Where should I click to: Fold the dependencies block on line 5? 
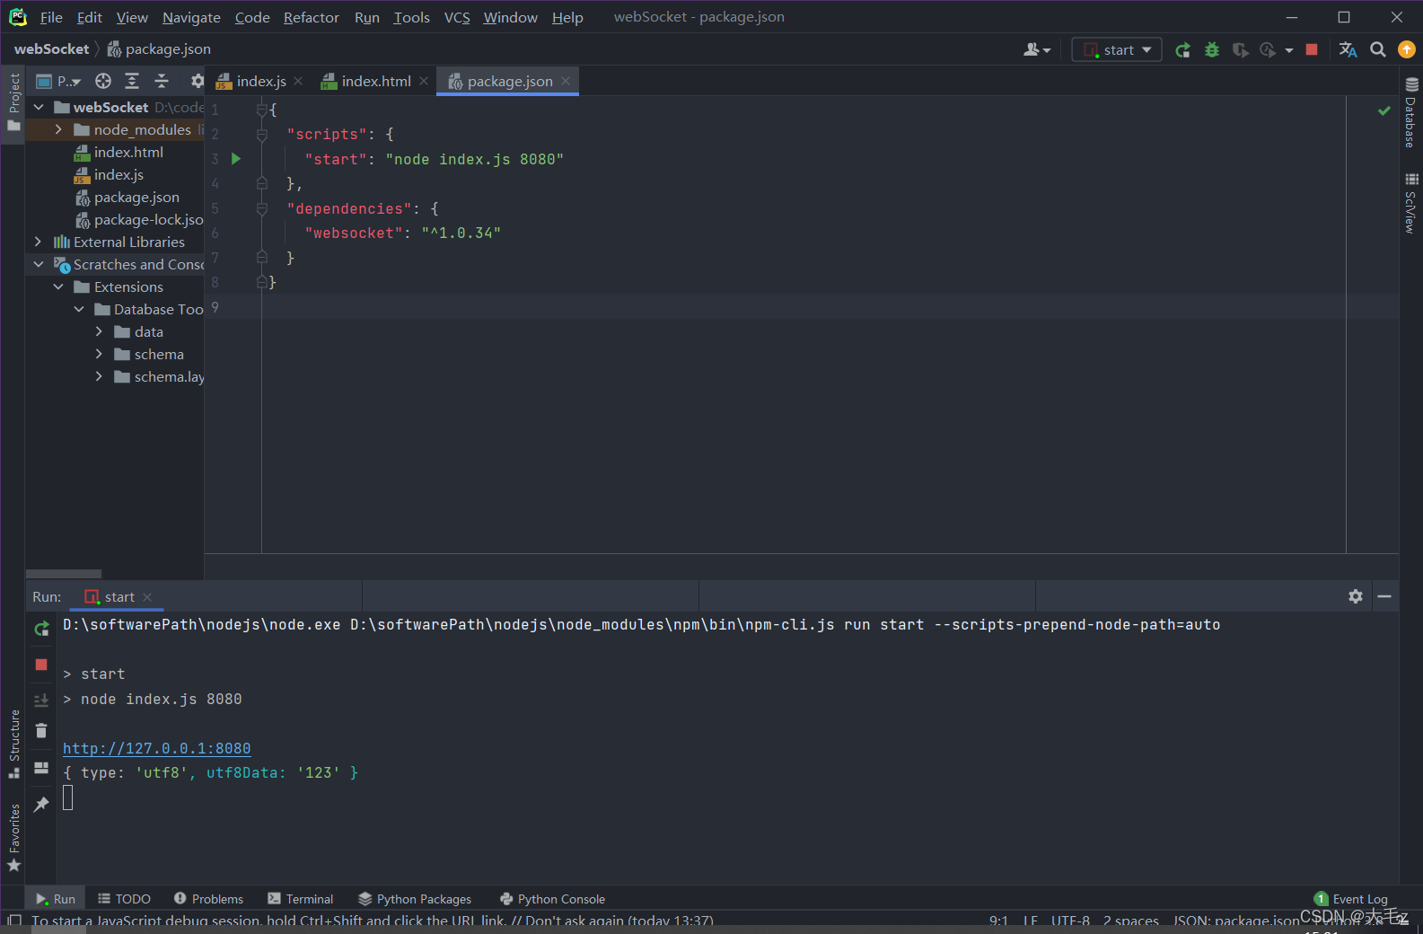(262, 208)
